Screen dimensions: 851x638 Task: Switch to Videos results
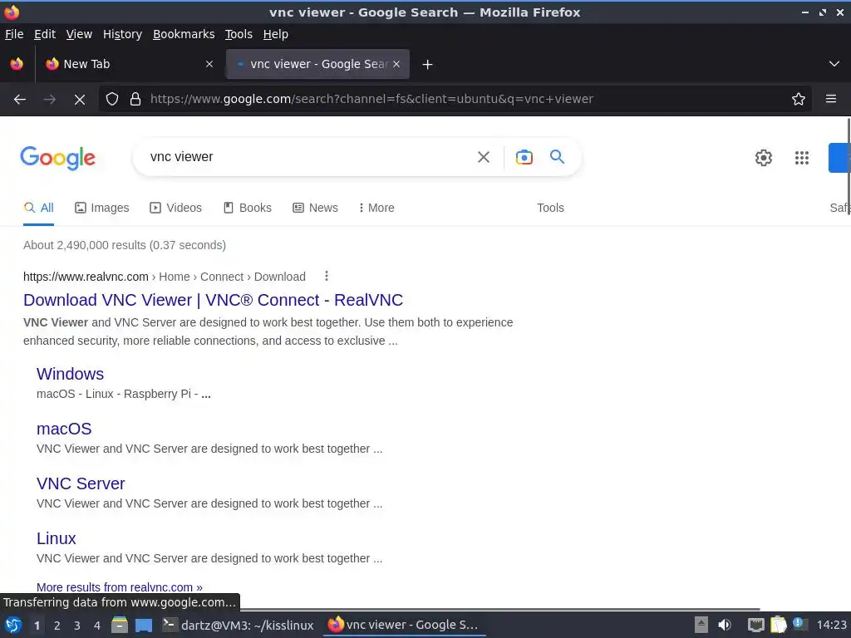pos(176,208)
